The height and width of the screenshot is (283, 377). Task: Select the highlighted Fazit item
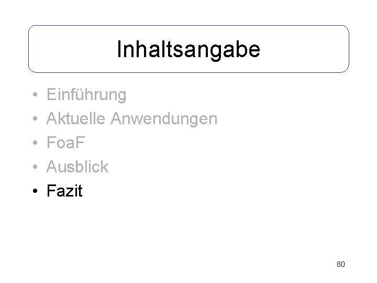64,191
